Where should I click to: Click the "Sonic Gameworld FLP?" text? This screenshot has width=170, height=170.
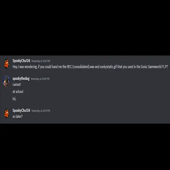[155, 67]
